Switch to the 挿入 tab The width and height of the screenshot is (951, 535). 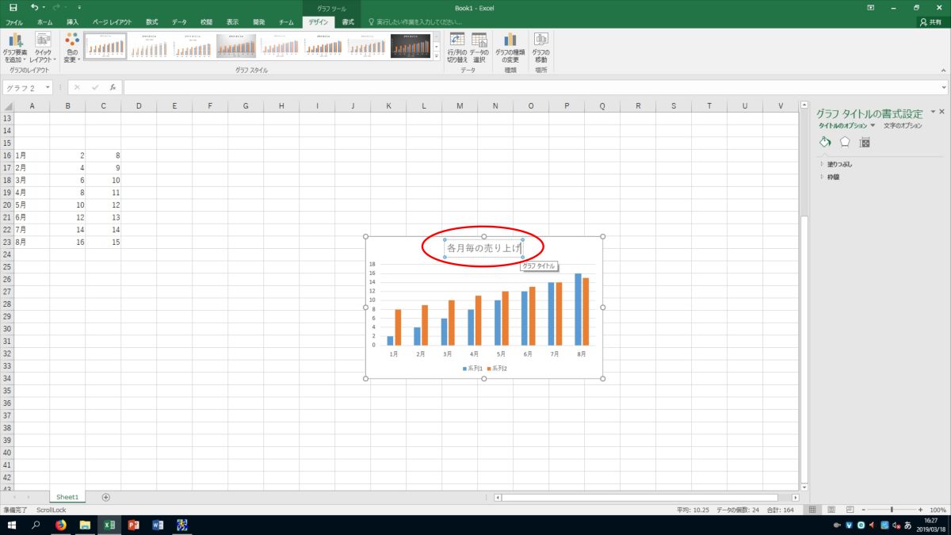pyautogui.click(x=73, y=22)
